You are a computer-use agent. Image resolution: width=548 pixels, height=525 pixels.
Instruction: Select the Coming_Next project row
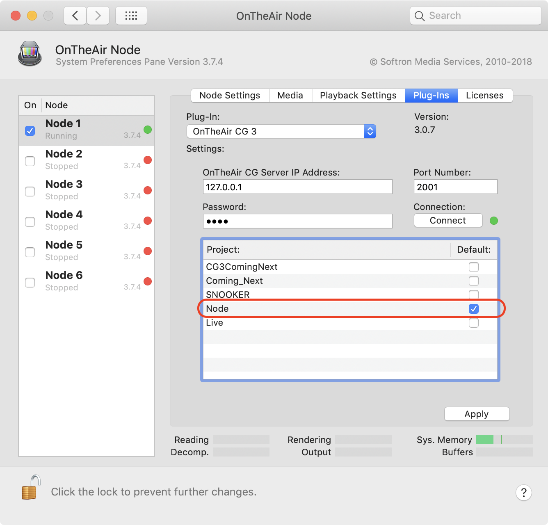350,281
